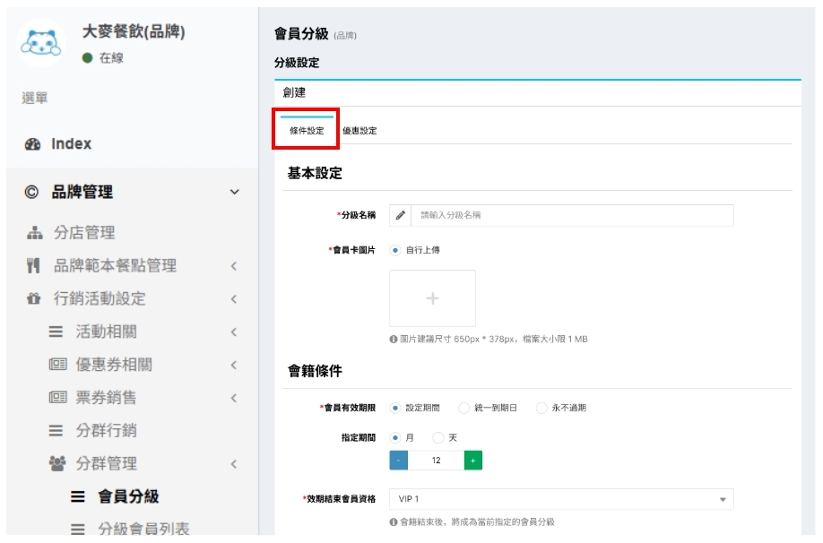Click the 分店管理 sitemap icon
The image size is (823, 543).
click(34, 233)
